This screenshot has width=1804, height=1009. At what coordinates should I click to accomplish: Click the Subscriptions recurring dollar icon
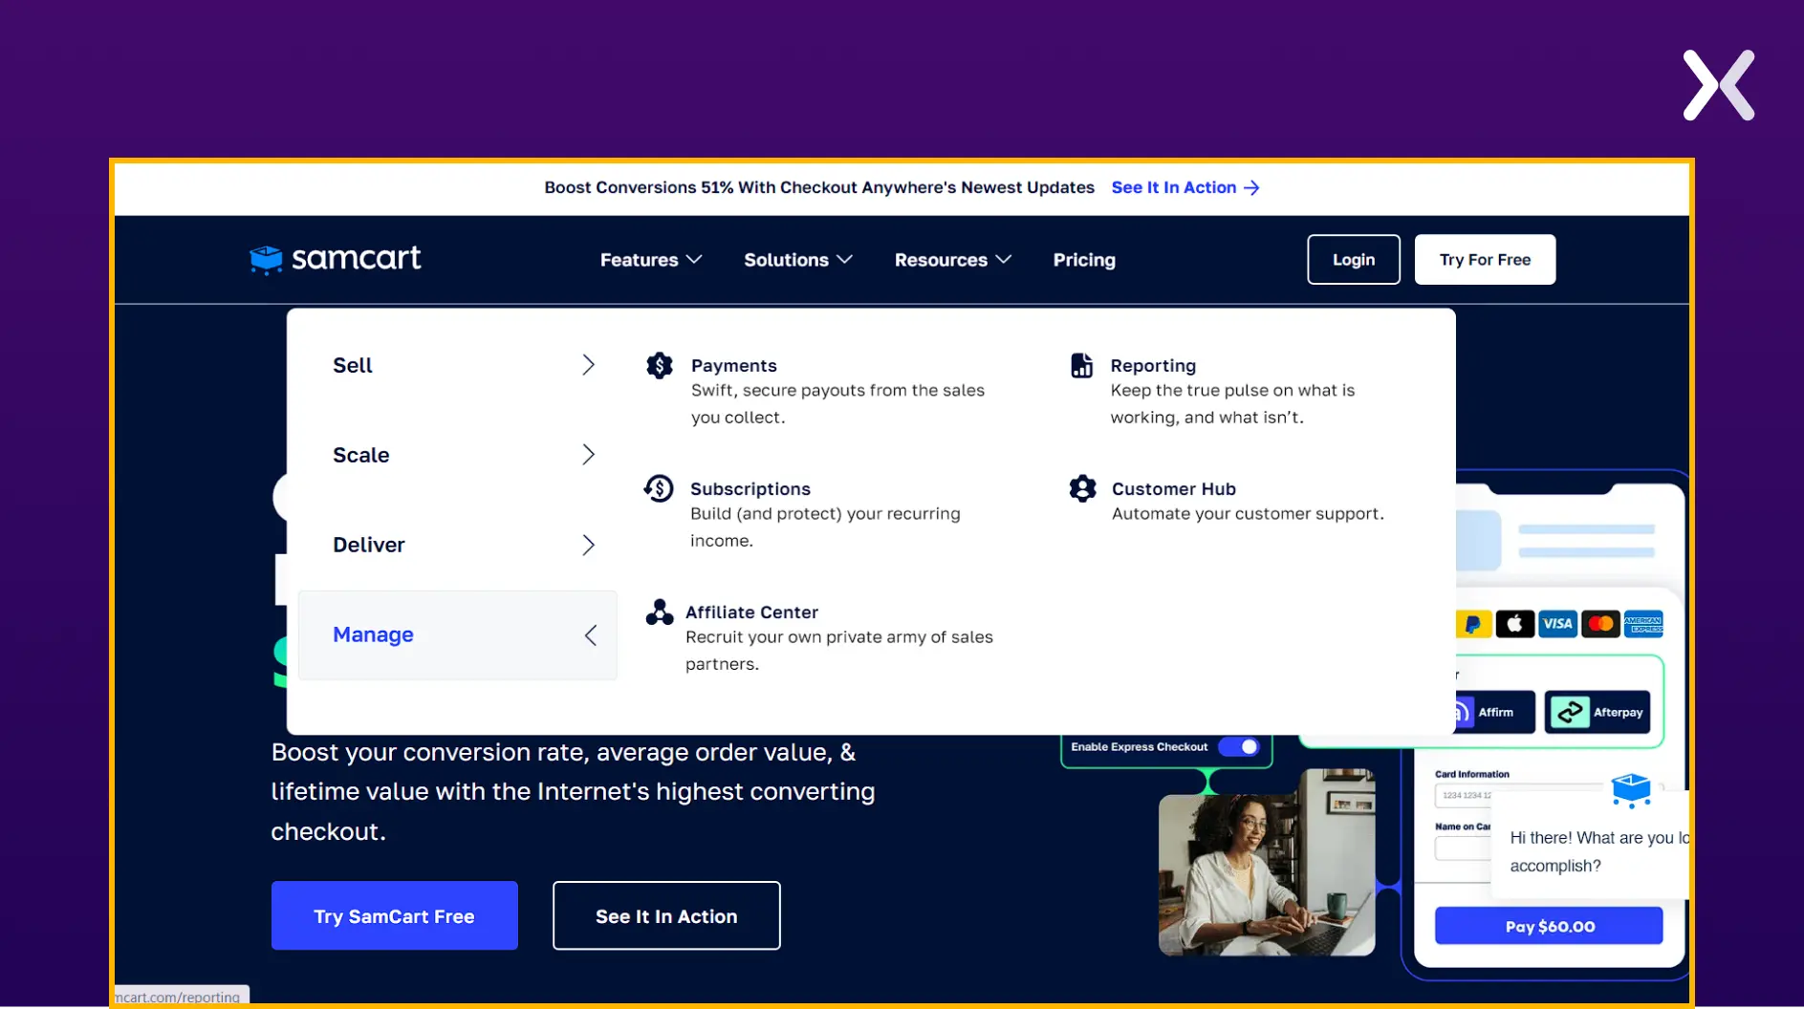[659, 488]
